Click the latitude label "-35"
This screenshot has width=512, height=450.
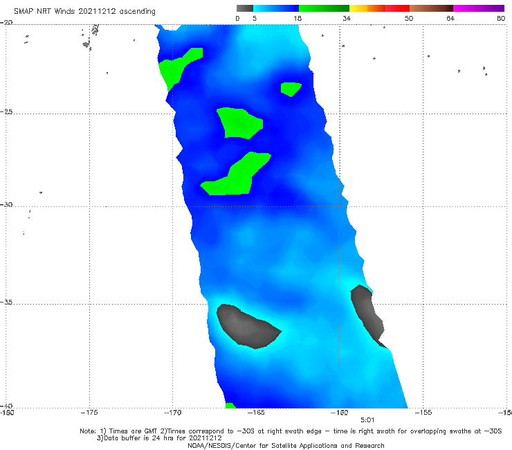[x=6, y=302]
